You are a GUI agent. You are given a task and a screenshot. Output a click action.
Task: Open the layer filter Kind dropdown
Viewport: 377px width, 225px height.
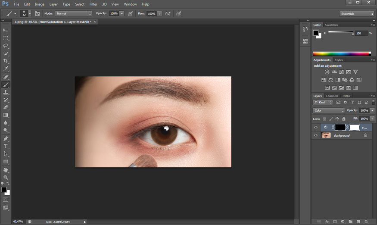323,102
